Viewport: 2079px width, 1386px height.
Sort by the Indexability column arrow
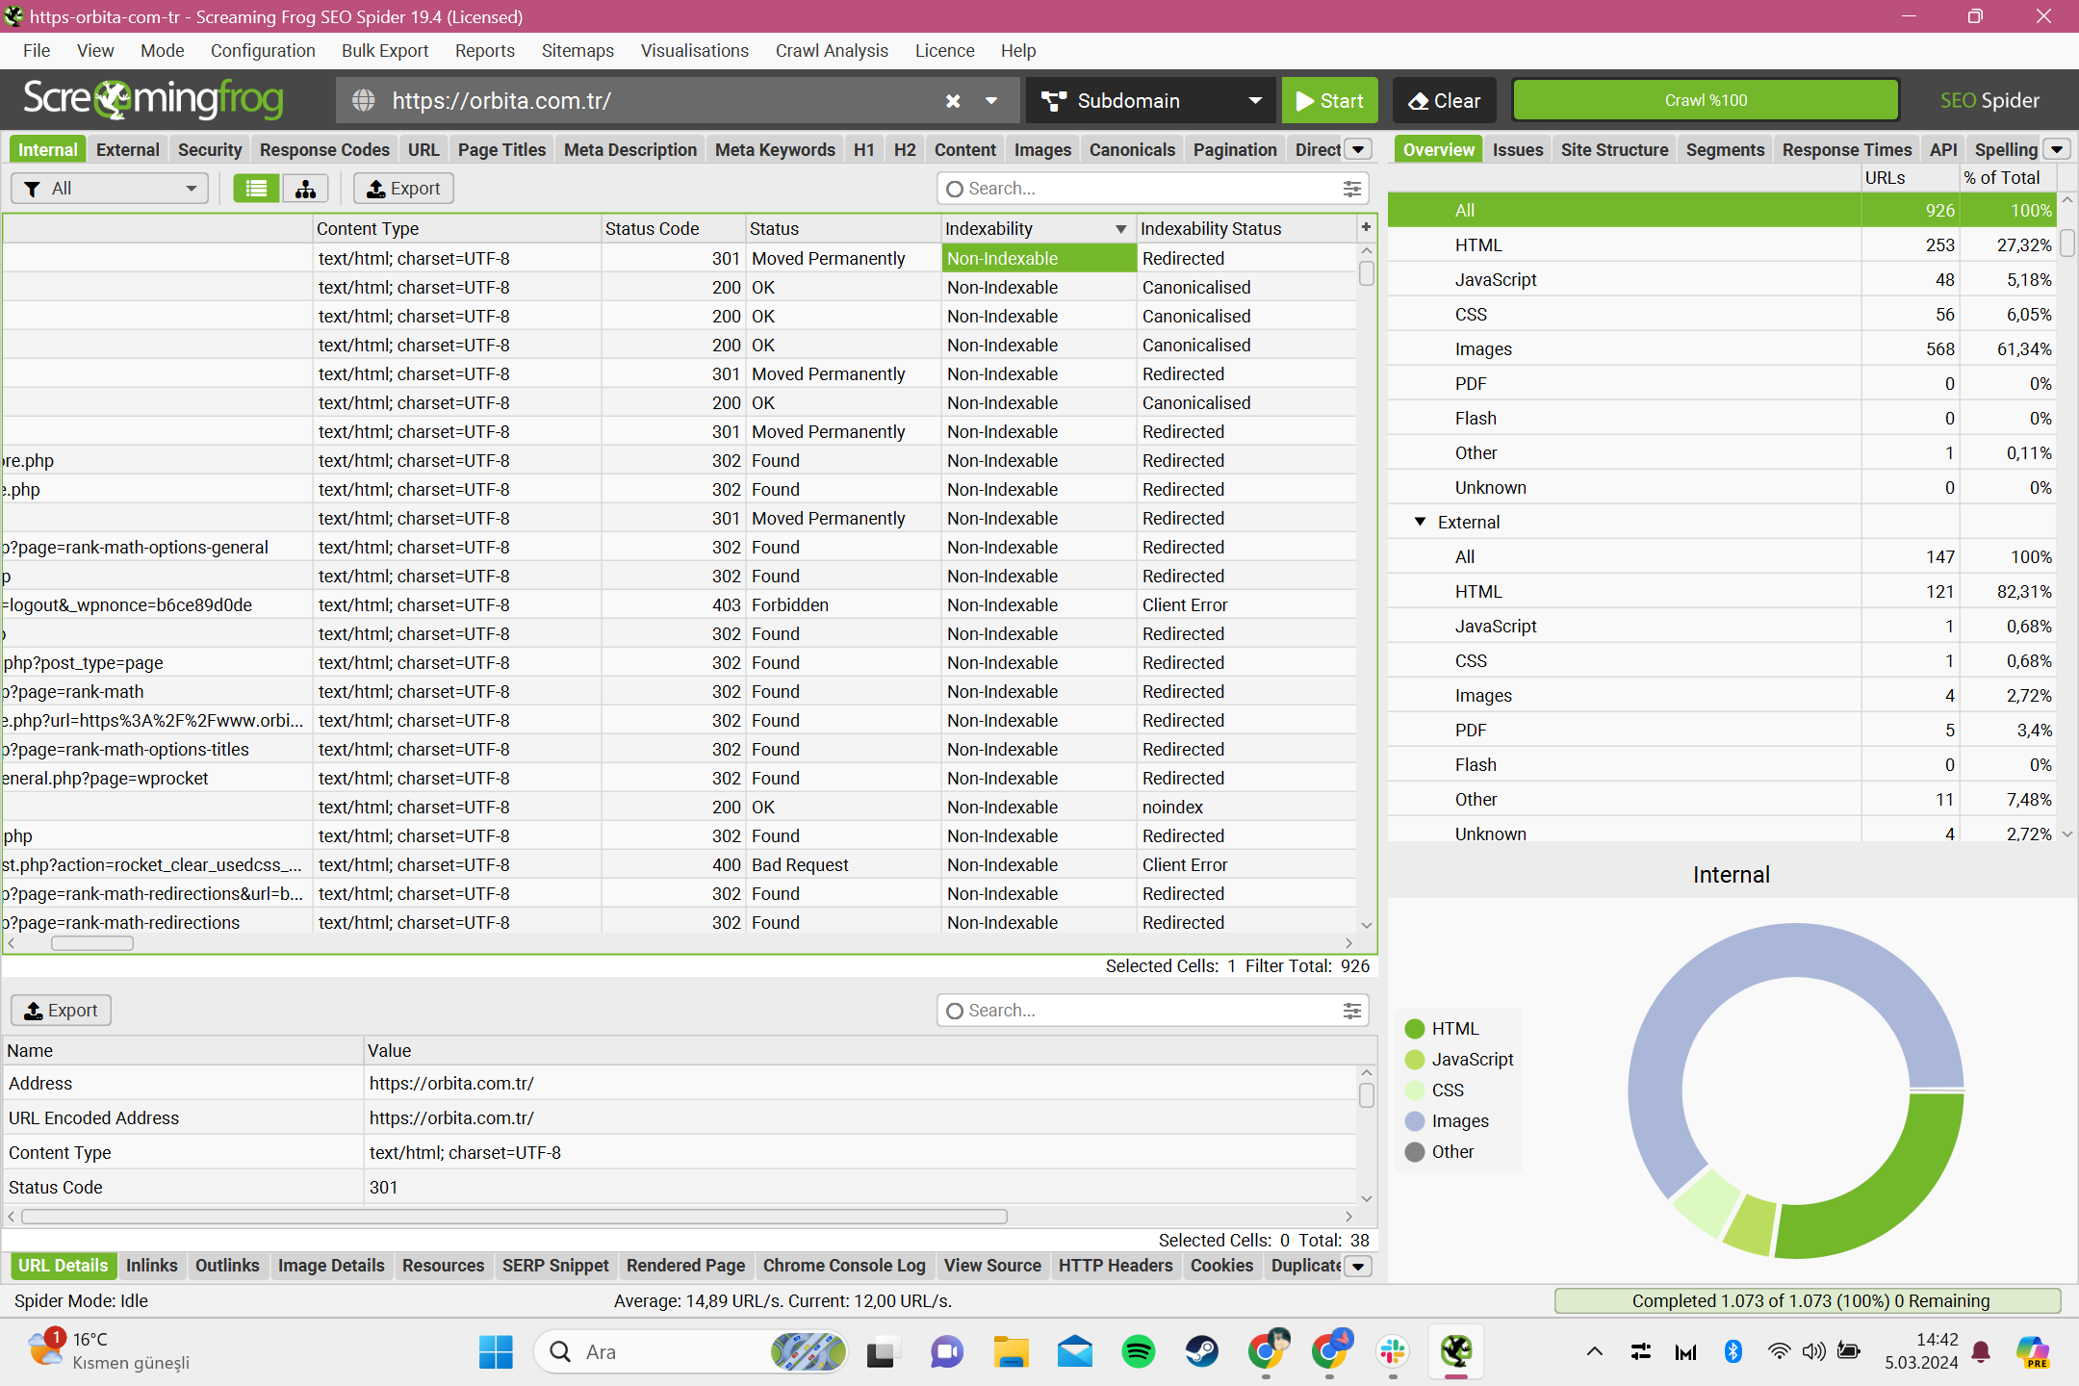click(1120, 229)
